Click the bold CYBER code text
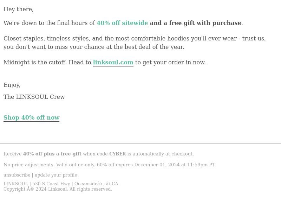Image resolution: width=281 pixels, height=211 pixels. coord(118,154)
